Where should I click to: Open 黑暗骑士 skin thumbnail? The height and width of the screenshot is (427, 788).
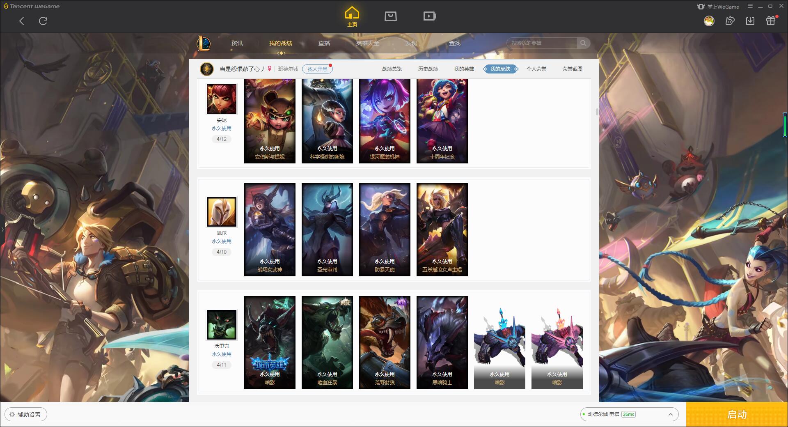click(442, 342)
